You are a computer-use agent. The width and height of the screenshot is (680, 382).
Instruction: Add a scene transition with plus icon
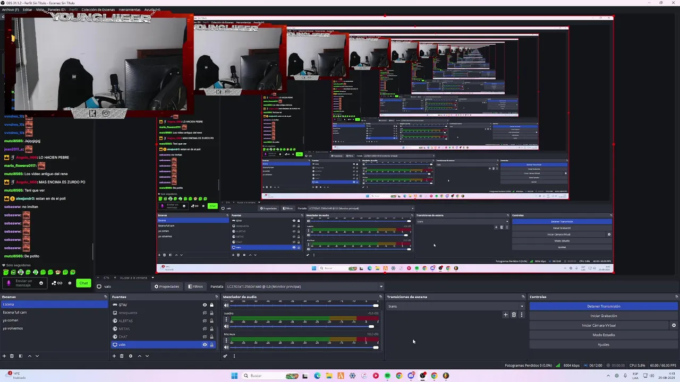[x=506, y=315]
